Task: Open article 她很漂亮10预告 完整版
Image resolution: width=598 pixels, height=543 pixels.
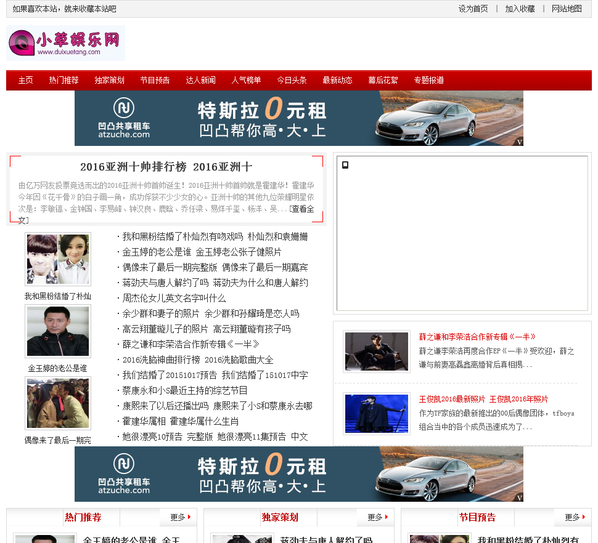Action: (215, 436)
